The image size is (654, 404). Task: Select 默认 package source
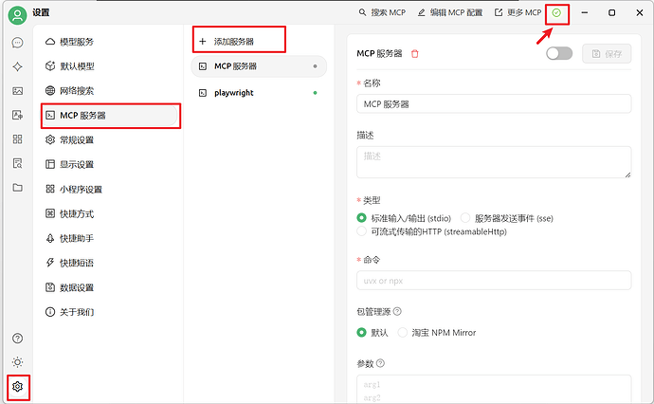(x=372, y=333)
